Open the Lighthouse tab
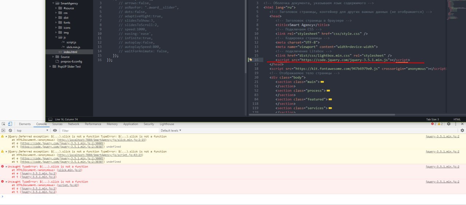 pyautogui.click(x=167, y=124)
